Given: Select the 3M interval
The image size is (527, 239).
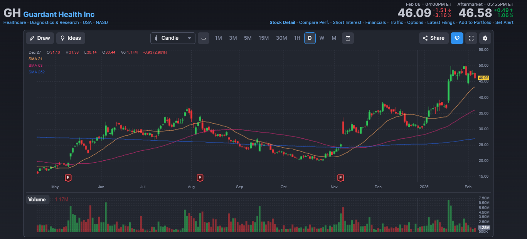Looking at the screenshot, I should pyautogui.click(x=233, y=38).
